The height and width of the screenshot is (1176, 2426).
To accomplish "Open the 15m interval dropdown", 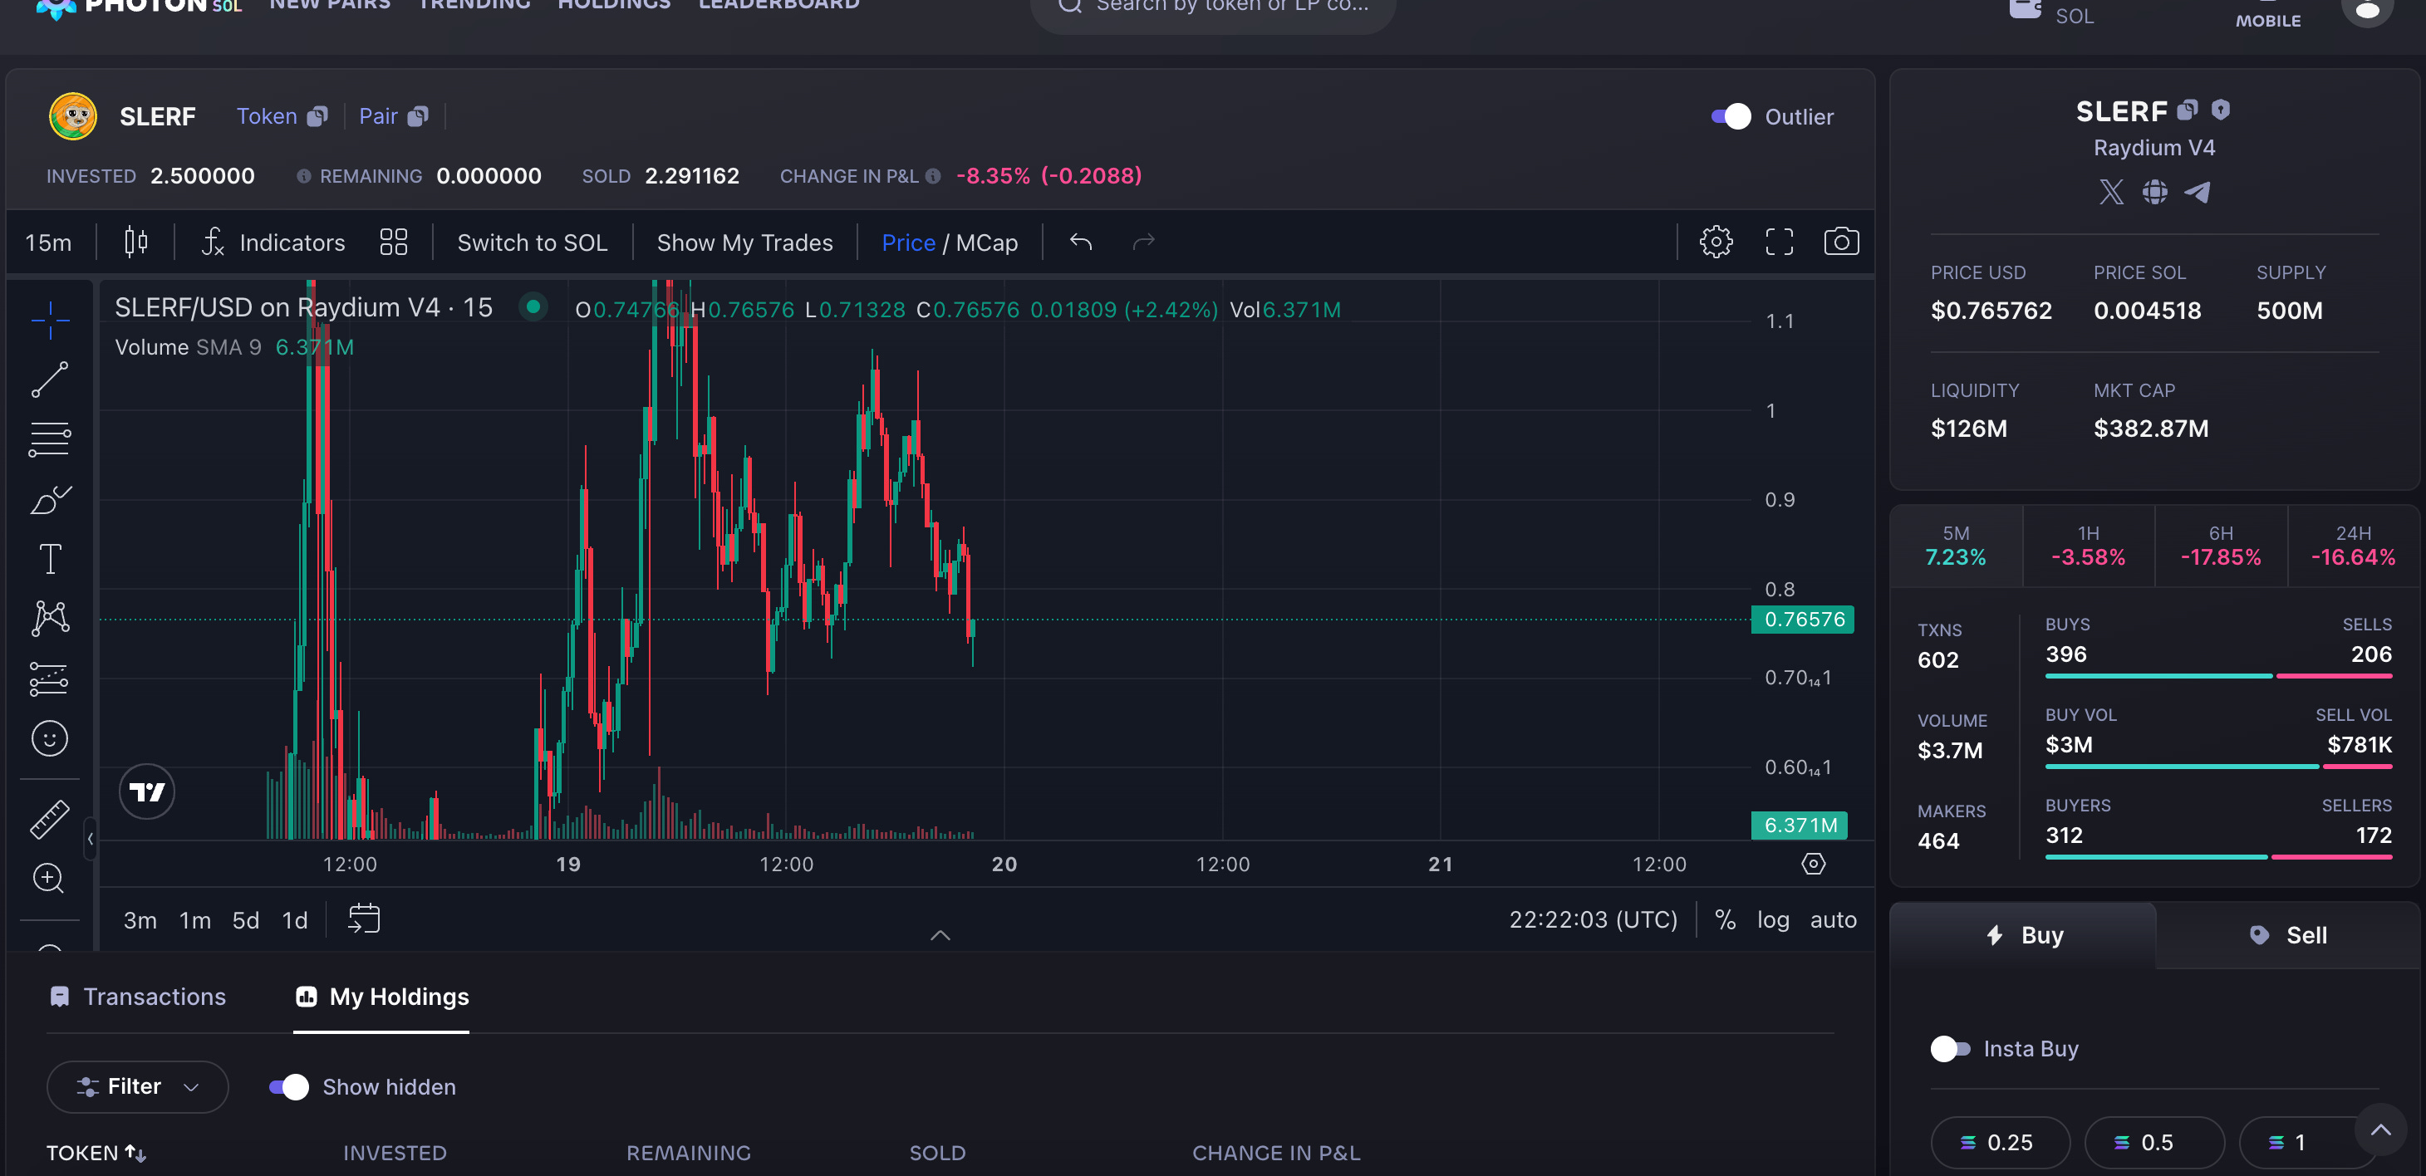I will tap(48, 242).
